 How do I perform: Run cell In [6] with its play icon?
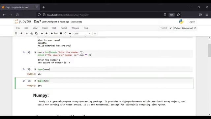35,81
